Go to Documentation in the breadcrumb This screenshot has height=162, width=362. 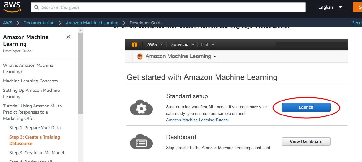(39, 23)
